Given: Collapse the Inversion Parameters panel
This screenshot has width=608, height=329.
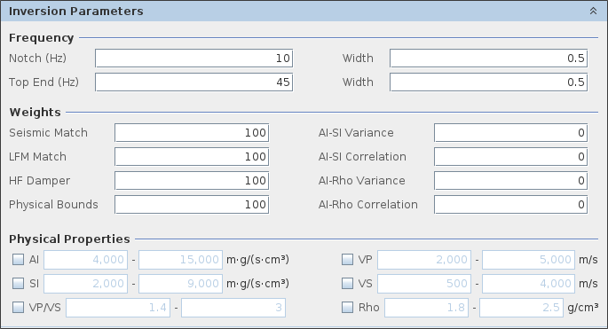Looking at the screenshot, I should (x=593, y=11).
